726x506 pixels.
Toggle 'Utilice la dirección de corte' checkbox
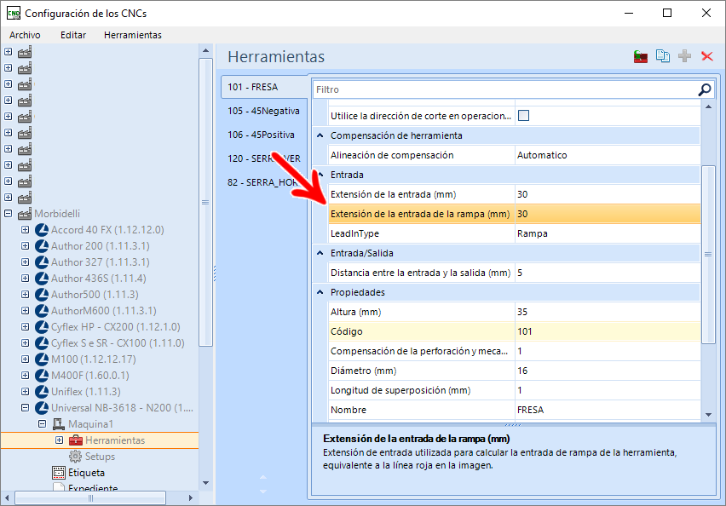[x=524, y=116]
